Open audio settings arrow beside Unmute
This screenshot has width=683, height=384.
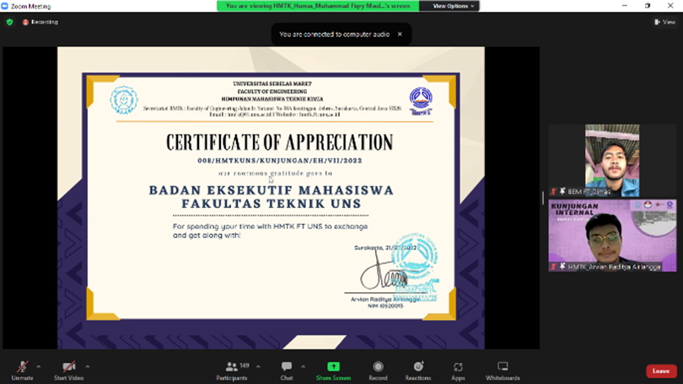(x=38, y=367)
